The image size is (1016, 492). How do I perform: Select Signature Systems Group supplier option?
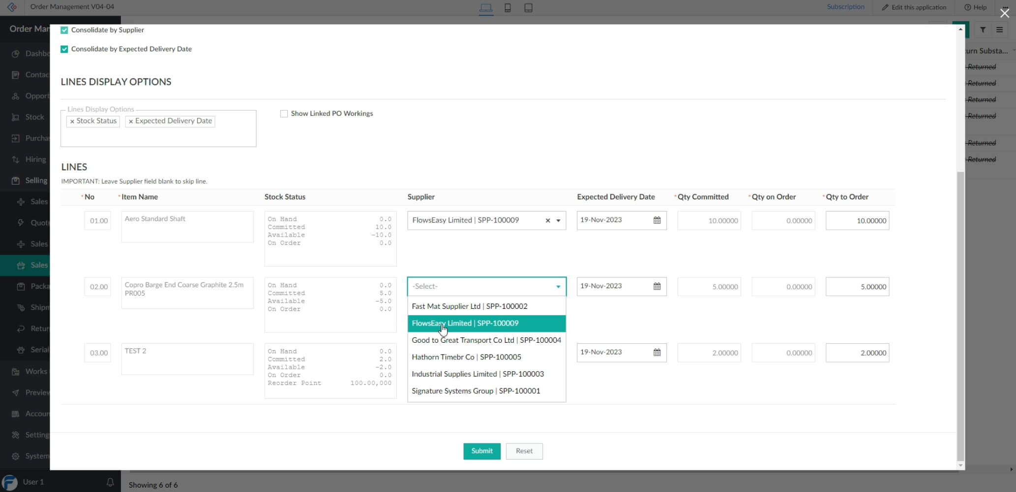tap(476, 391)
